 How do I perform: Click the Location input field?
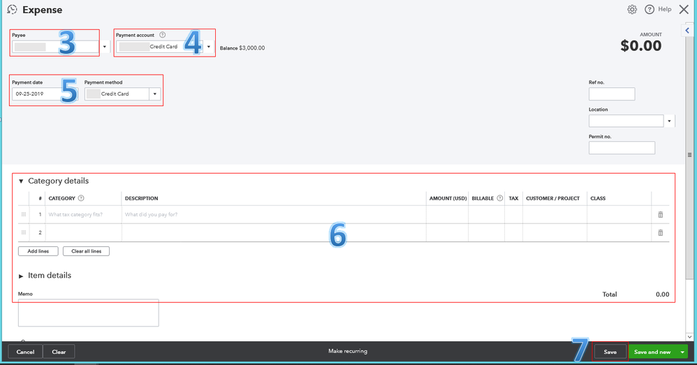[626, 121]
